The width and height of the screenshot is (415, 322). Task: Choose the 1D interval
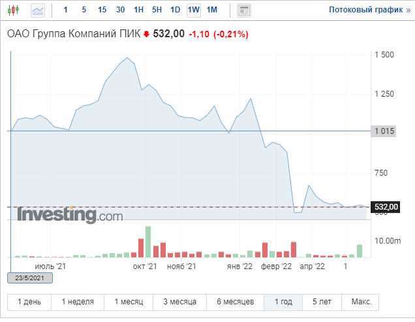[x=176, y=10]
